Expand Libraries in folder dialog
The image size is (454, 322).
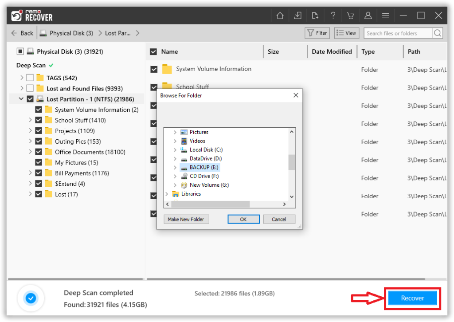click(167, 194)
